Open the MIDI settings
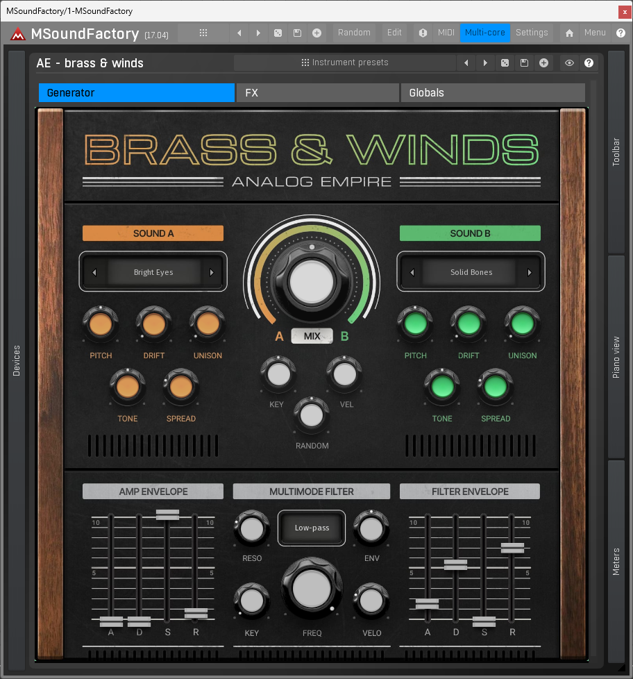The image size is (633, 679). (x=446, y=33)
